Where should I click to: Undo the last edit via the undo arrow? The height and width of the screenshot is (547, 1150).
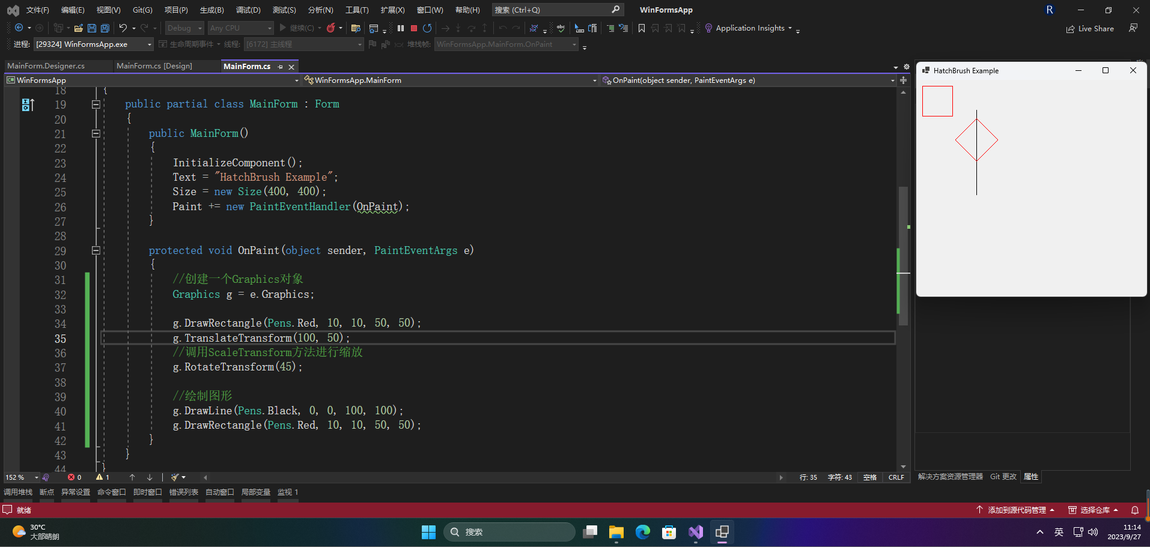(123, 28)
